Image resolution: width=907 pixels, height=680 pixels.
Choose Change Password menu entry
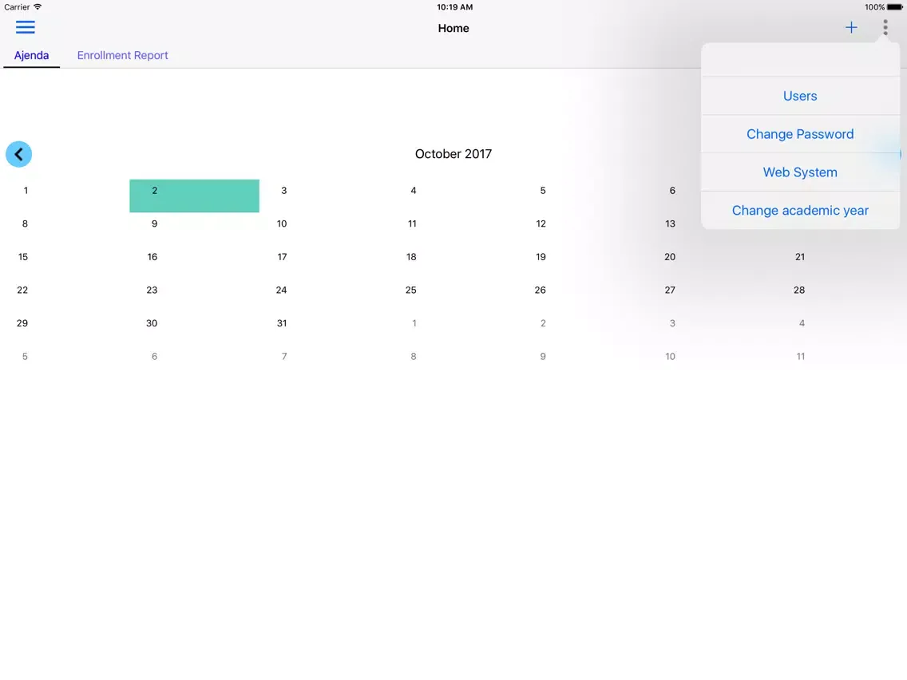click(800, 134)
